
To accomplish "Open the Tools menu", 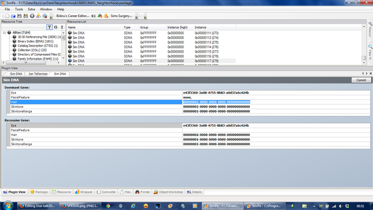I will (19, 9).
